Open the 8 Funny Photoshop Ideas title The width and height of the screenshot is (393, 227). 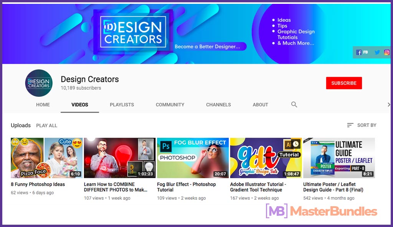pyautogui.click(x=38, y=184)
